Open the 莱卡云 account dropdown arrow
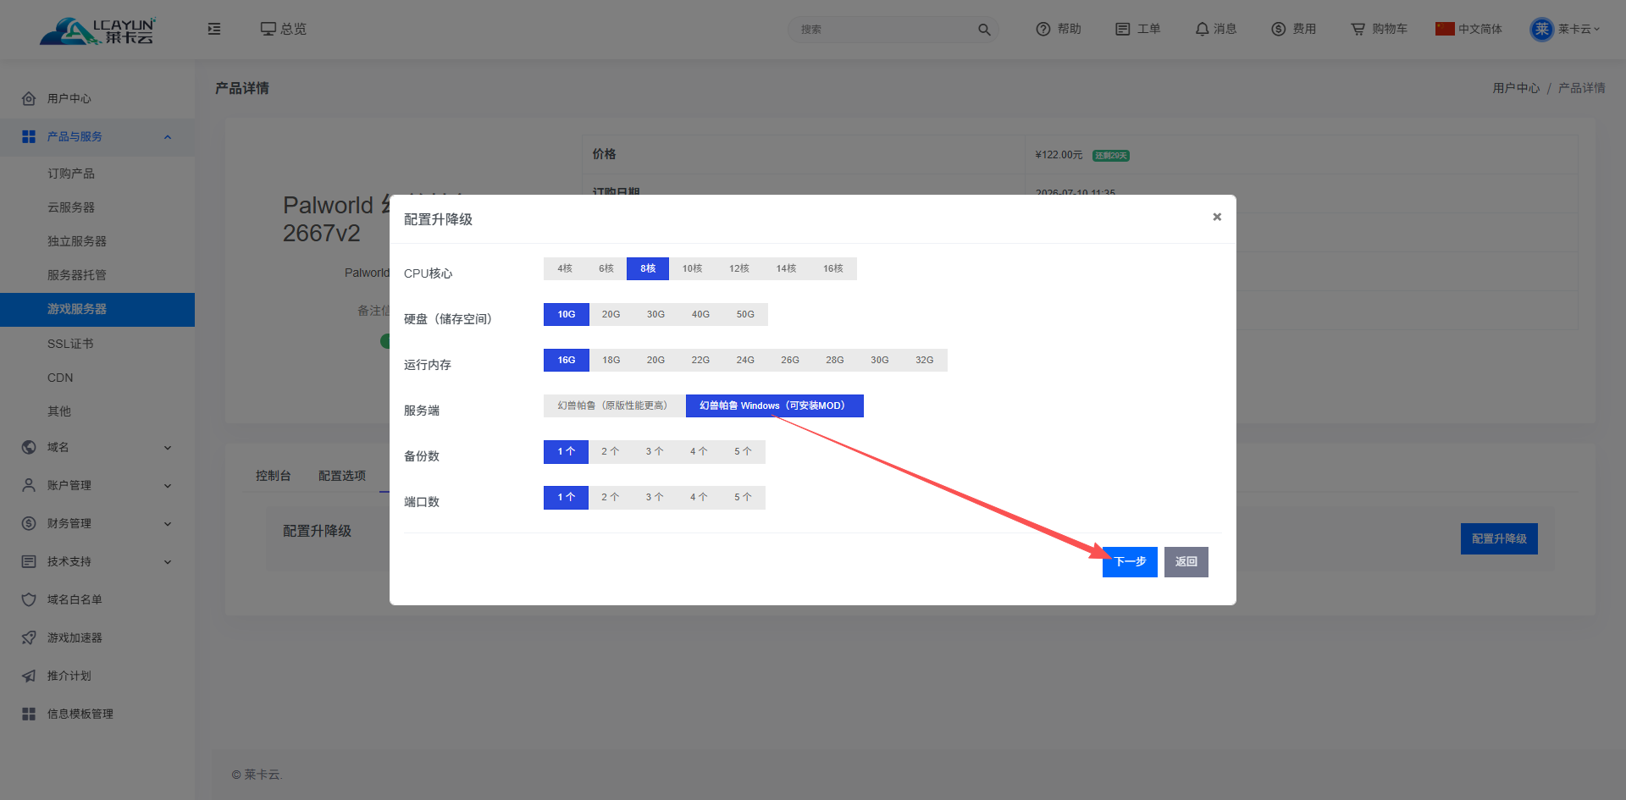Screen dimensions: 1626x800 [1597, 29]
